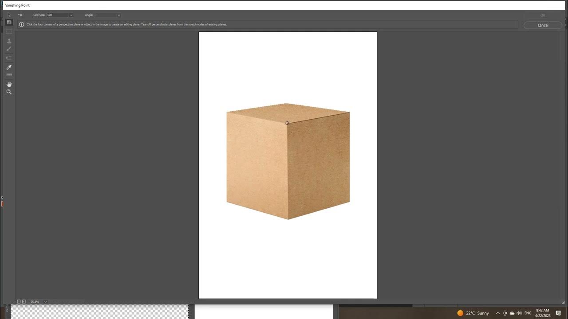Image resolution: width=568 pixels, height=319 pixels.
Task: Click the zoom in box at bottom left
Action: 24,302
